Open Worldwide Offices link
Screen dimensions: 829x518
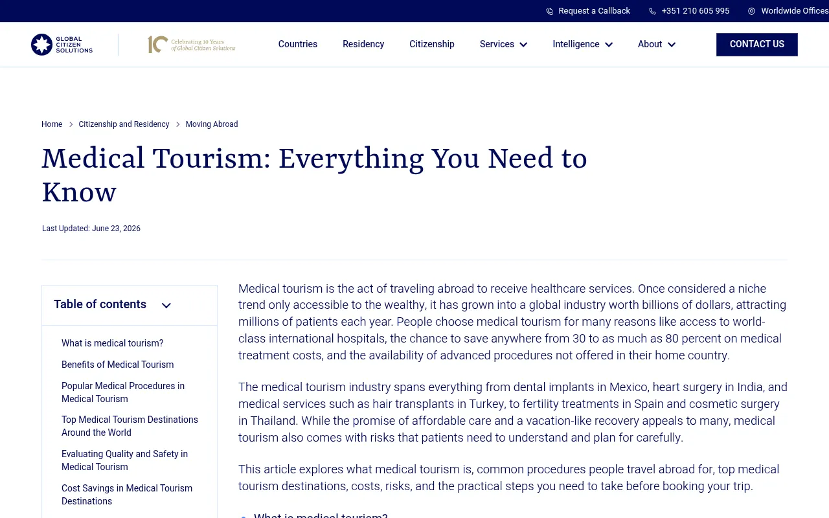coord(795,11)
